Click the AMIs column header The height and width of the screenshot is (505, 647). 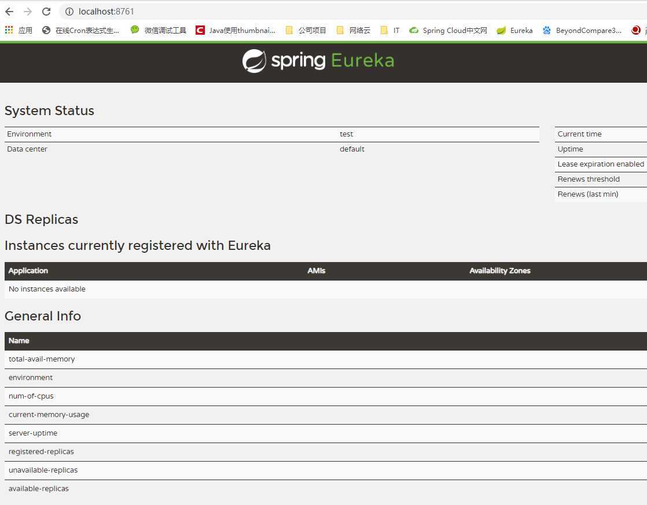(317, 271)
